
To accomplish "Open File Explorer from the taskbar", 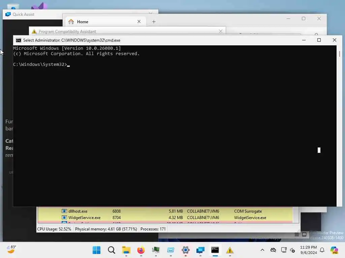I will (x=126, y=250).
